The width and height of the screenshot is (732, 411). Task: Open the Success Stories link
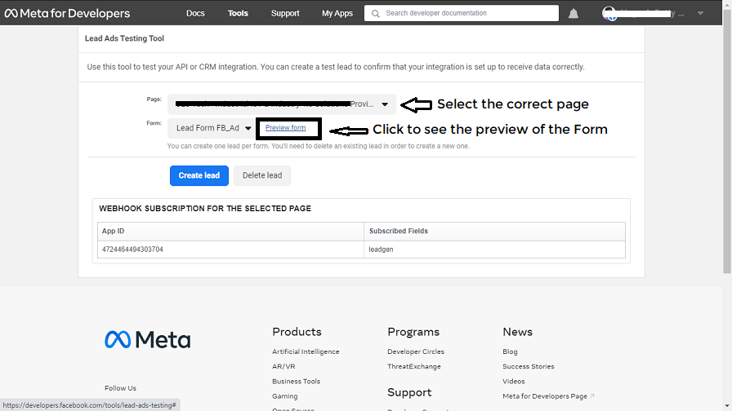pos(528,367)
